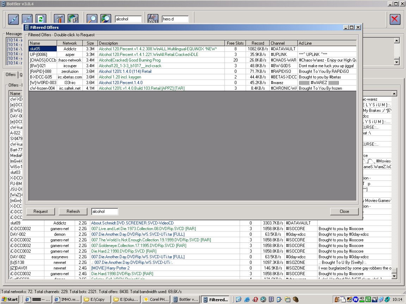This screenshot has height=304, width=406.
Task: Click the filter field containing alcohol near Refresh
Action: tap(105, 211)
